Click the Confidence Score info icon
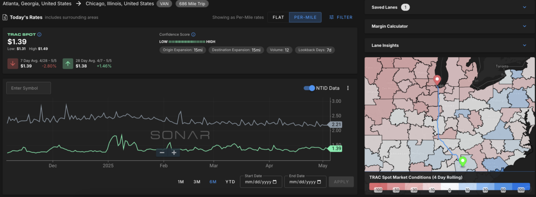 click(x=193, y=34)
